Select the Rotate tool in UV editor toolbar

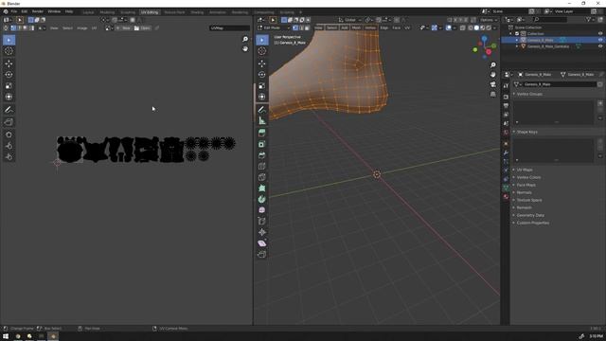9,75
